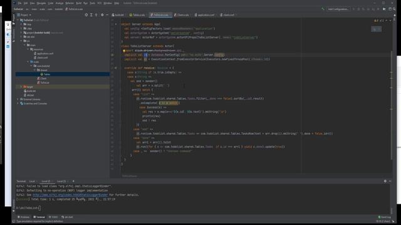Viewport: 401px width, 225px height.
Task: Select the TodoList file in project tree
Action: pyautogui.click(x=43, y=82)
